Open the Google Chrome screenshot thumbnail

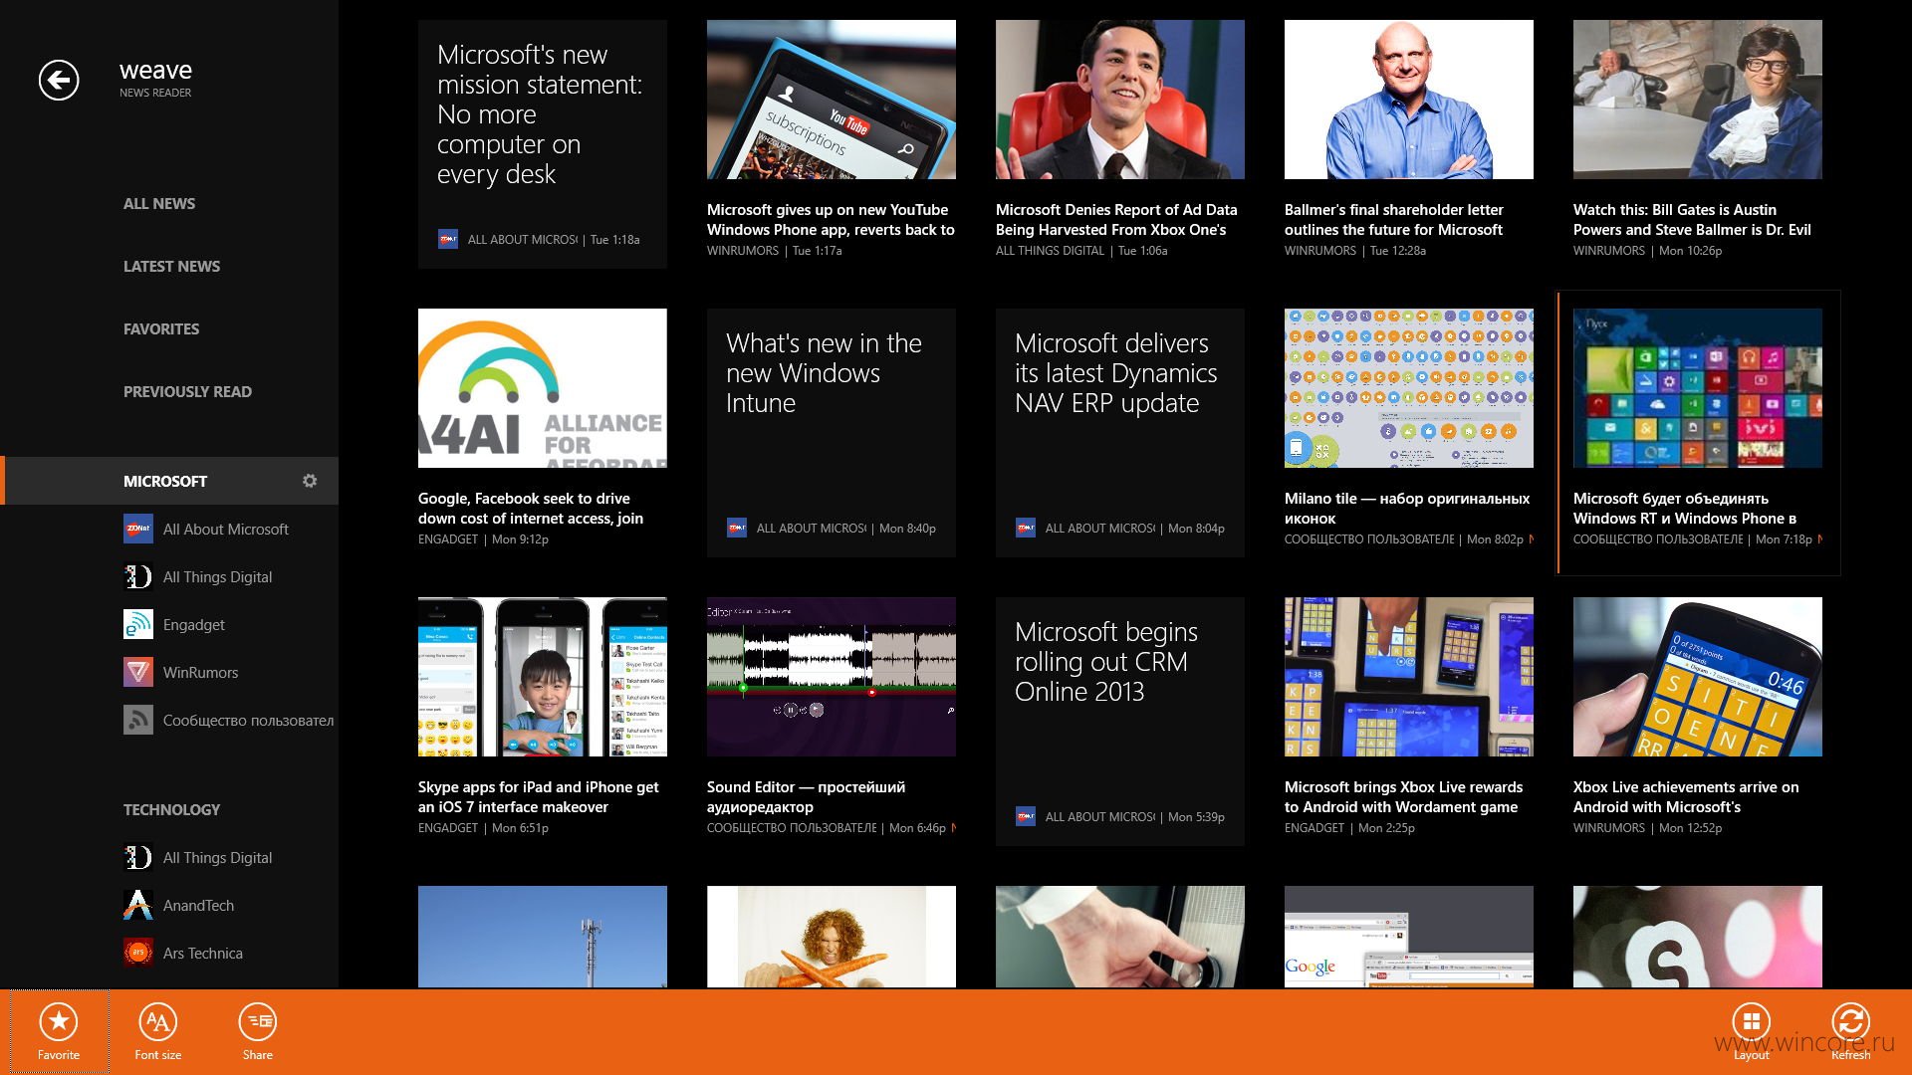point(1409,937)
